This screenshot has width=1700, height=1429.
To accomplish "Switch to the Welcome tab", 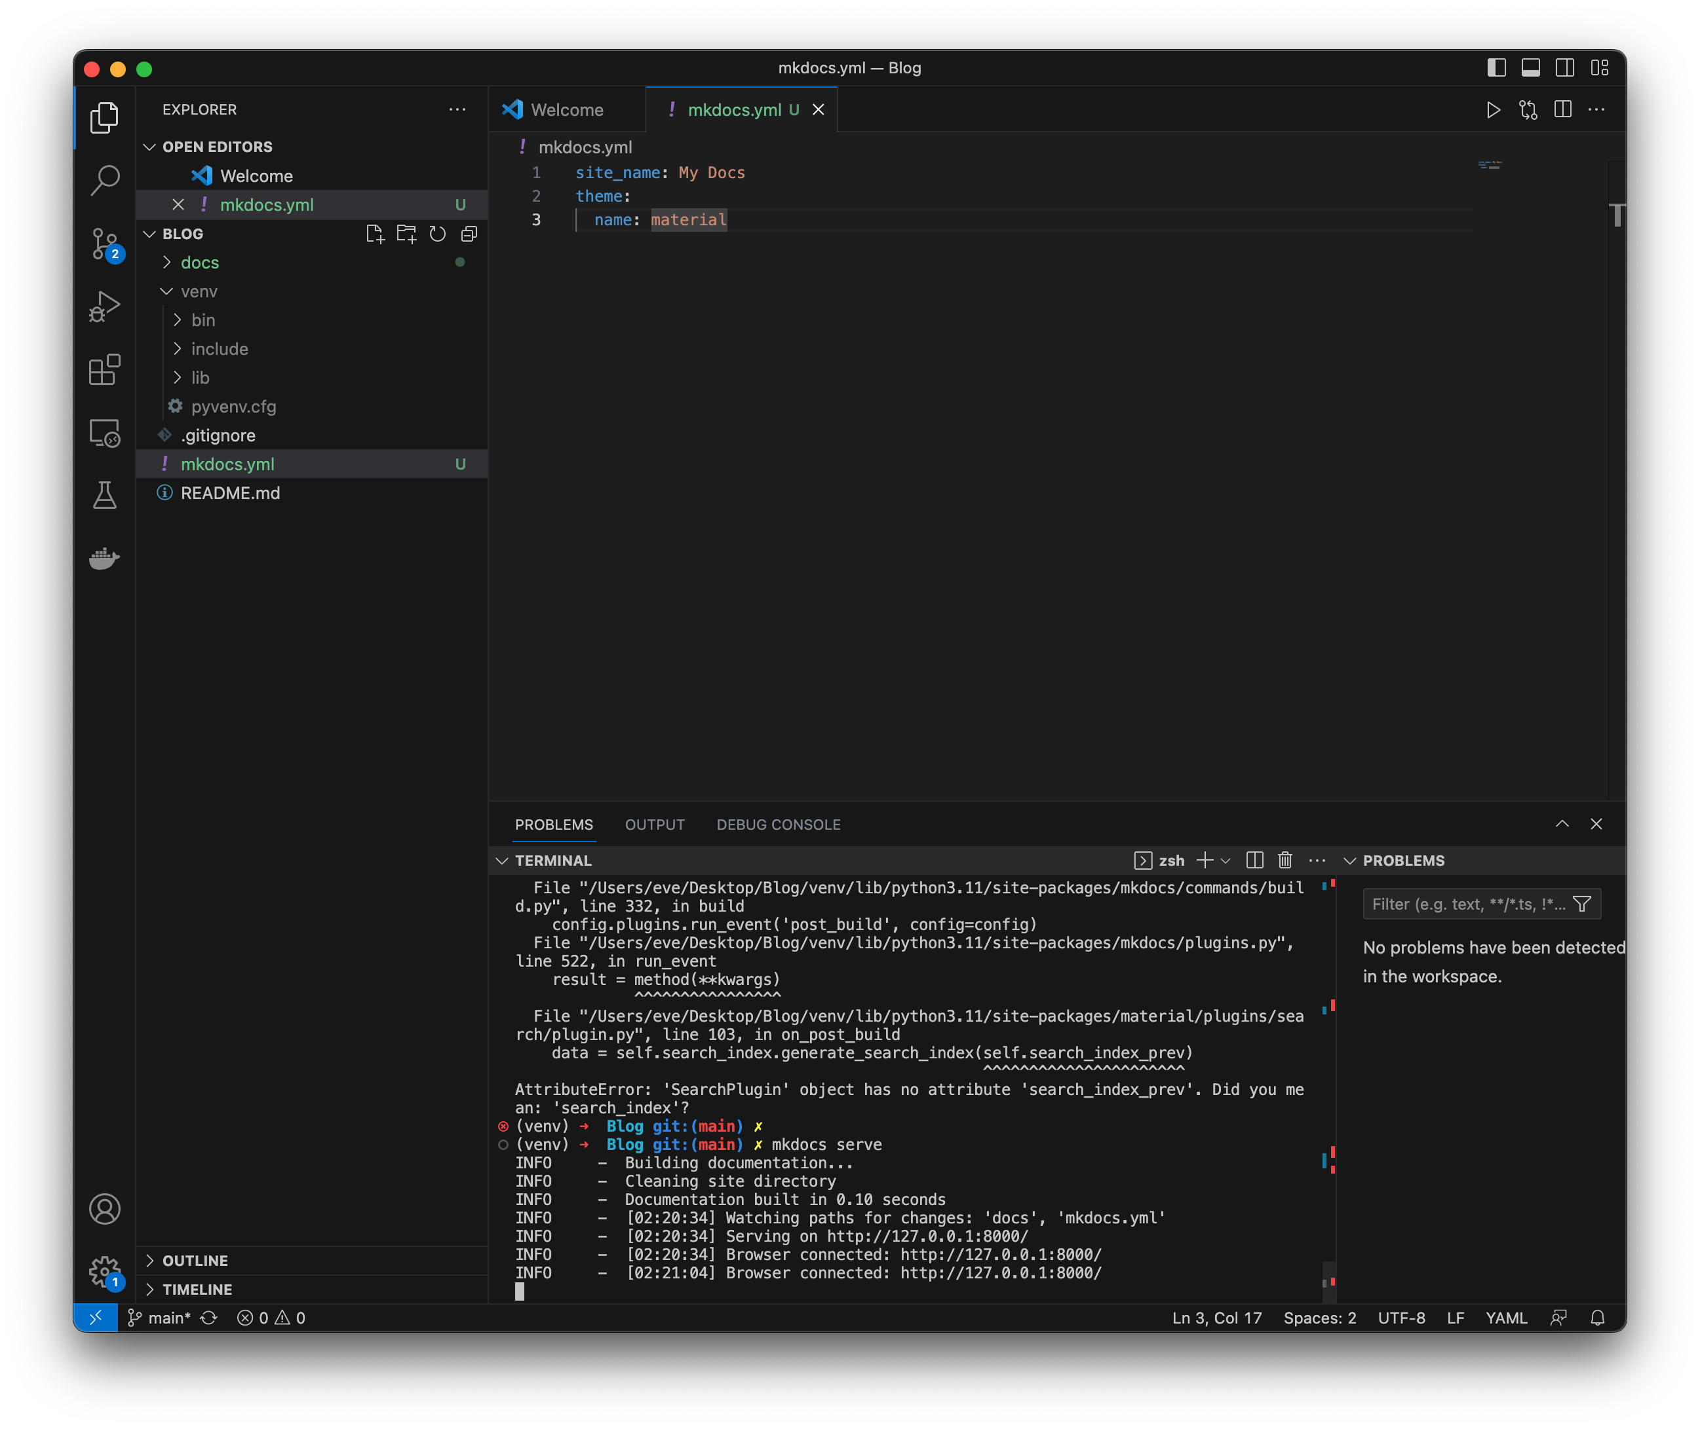I will [567, 110].
